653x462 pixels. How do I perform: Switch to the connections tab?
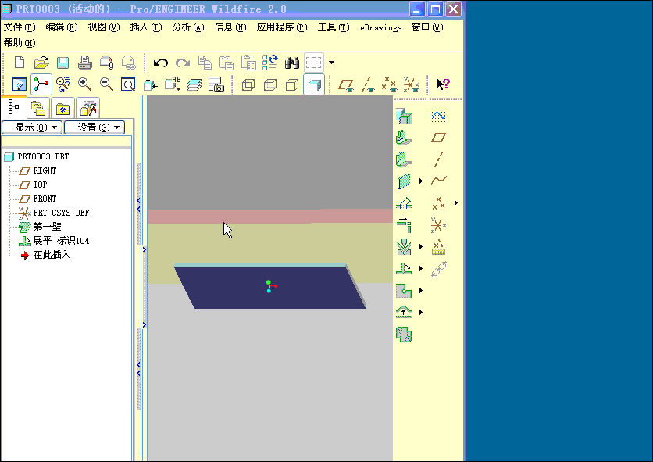[87, 109]
